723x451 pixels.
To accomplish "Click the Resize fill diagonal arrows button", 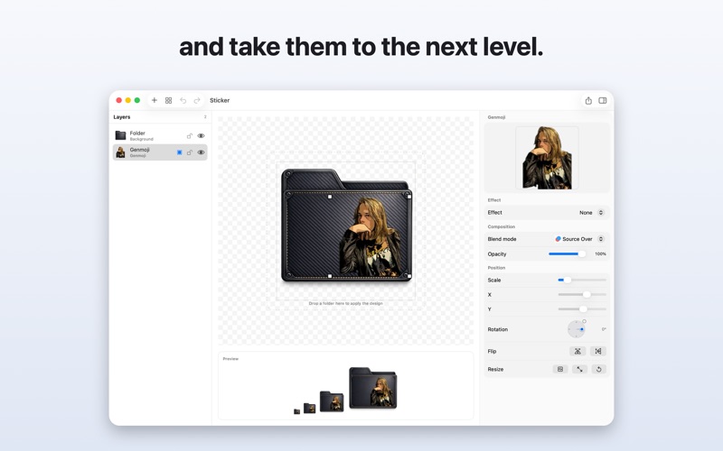I will pos(579,369).
